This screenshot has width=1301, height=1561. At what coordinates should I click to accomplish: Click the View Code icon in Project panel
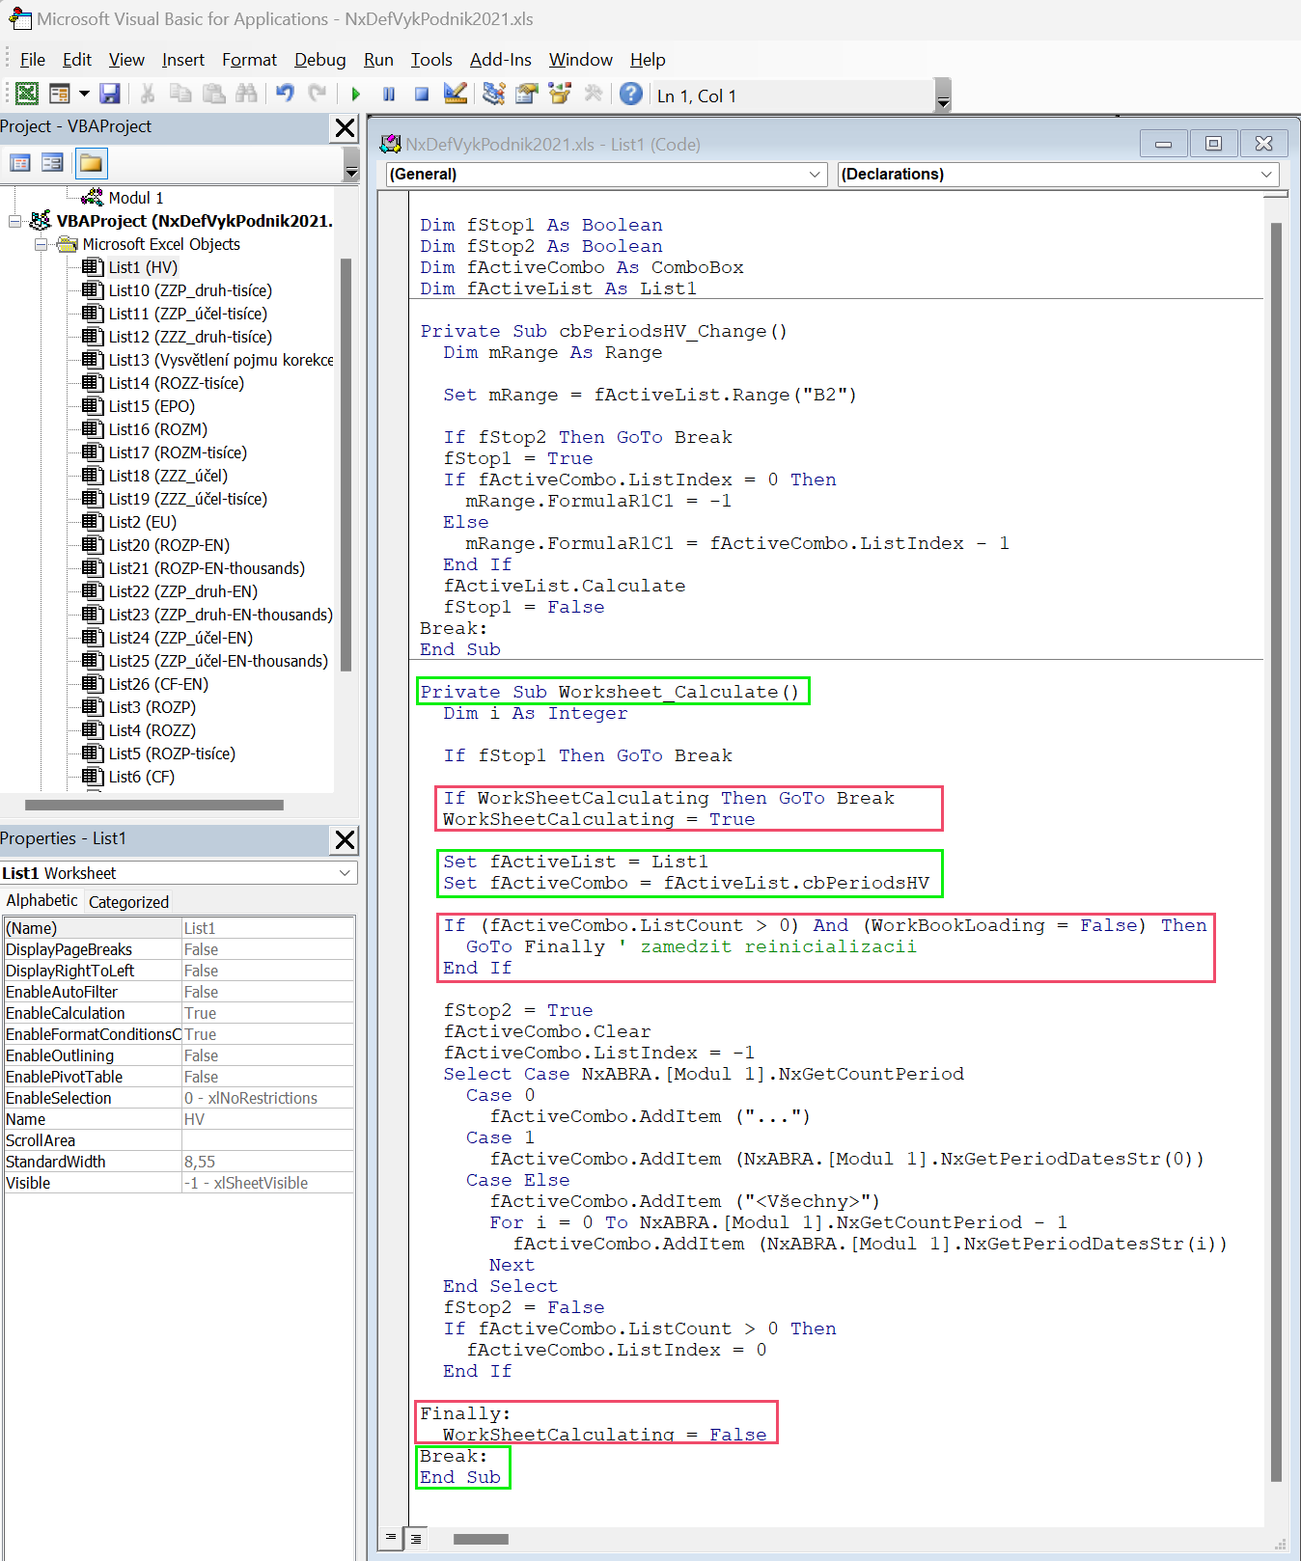pos(20,163)
